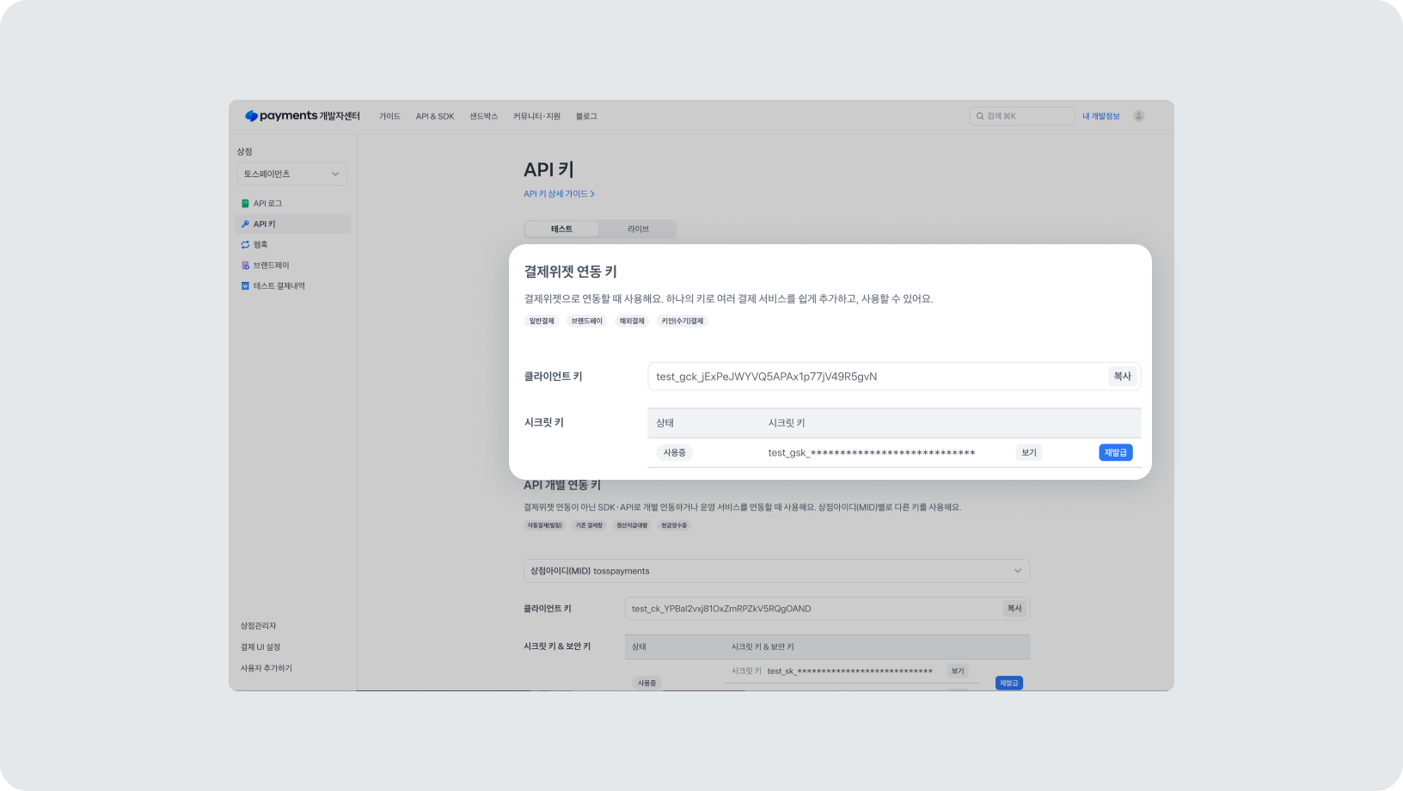Reveal the test_gsk secret key with 보기

pyautogui.click(x=1029, y=452)
